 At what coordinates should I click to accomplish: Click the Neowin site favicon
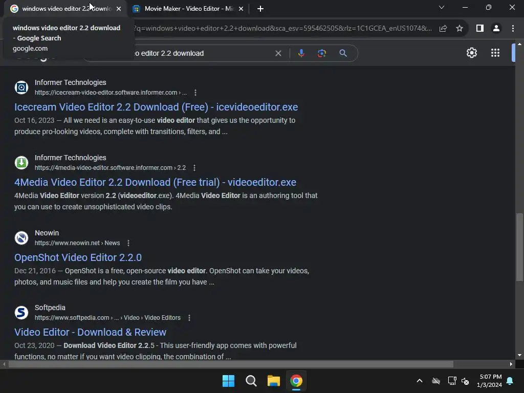pos(21,238)
